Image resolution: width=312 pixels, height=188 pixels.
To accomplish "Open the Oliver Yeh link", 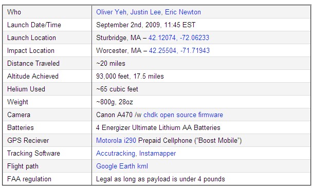I will coord(111,12).
